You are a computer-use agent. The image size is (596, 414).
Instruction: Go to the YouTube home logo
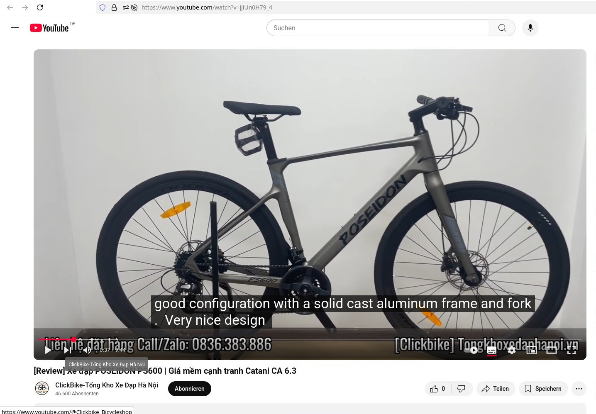pos(49,28)
